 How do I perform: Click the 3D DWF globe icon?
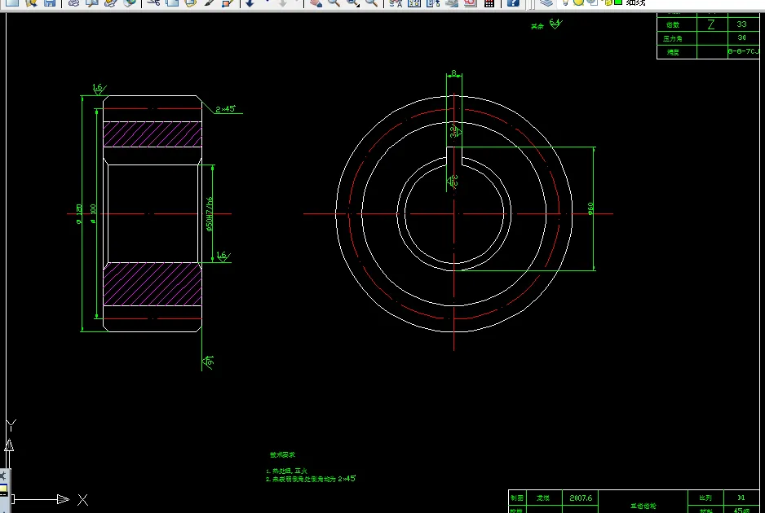tap(130, 2)
